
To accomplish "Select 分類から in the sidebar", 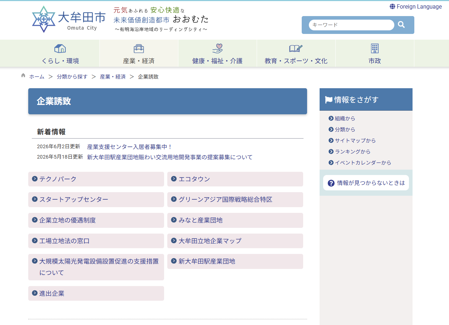I will 345,129.
